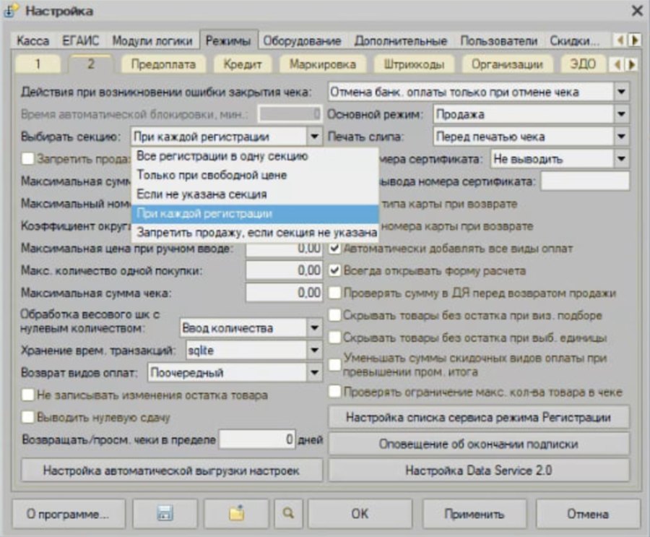Click the open folder icon button
Screen dimensions: 650x537
(x=236, y=514)
